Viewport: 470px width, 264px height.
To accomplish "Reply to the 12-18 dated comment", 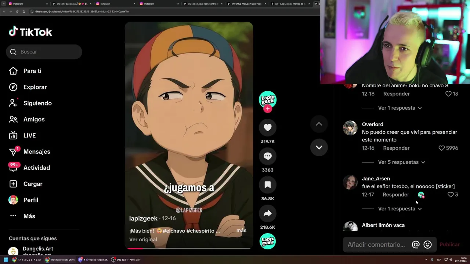I will pos(397,94).
